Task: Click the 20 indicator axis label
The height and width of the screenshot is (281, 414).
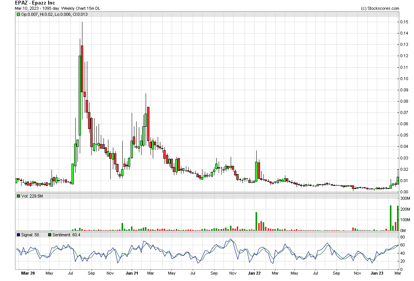Action: point(402,261)
